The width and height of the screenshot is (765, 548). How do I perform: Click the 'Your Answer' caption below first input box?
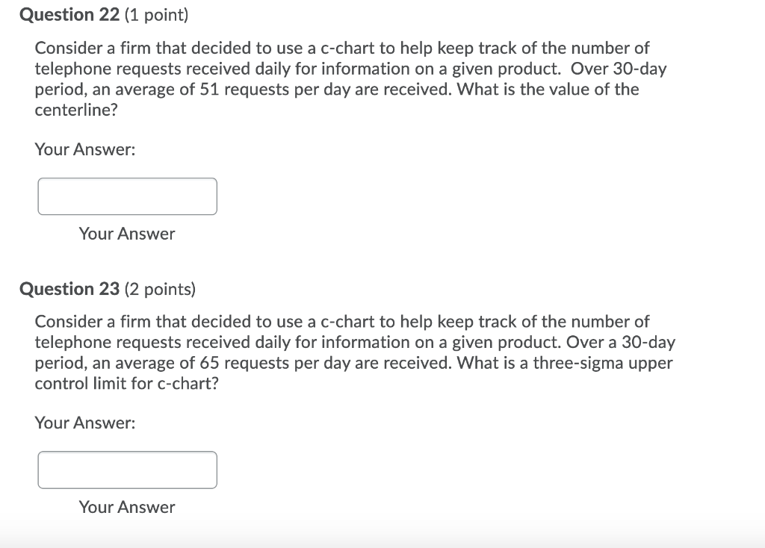click(x=126, y=234)
